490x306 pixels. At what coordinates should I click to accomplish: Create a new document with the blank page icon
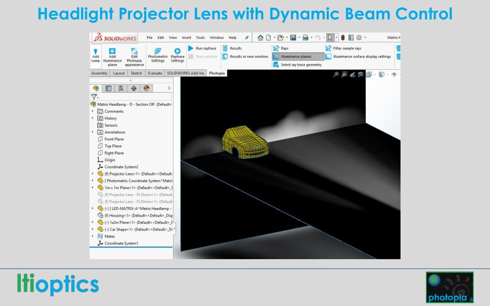point(268,38)
